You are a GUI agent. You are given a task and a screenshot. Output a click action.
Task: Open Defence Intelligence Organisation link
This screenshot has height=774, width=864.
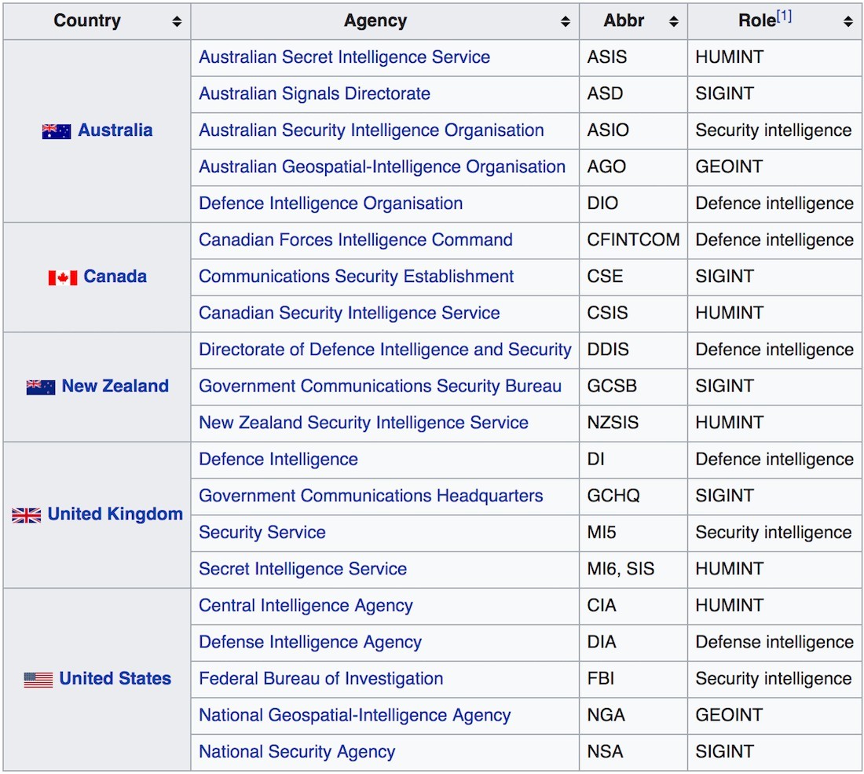(331, 203)
